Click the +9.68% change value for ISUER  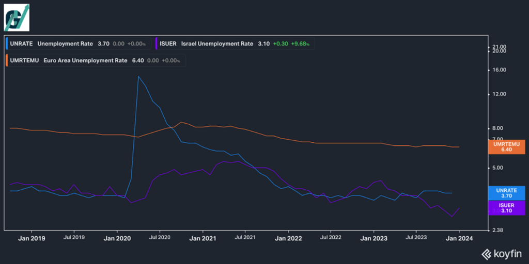pos(300,44)
